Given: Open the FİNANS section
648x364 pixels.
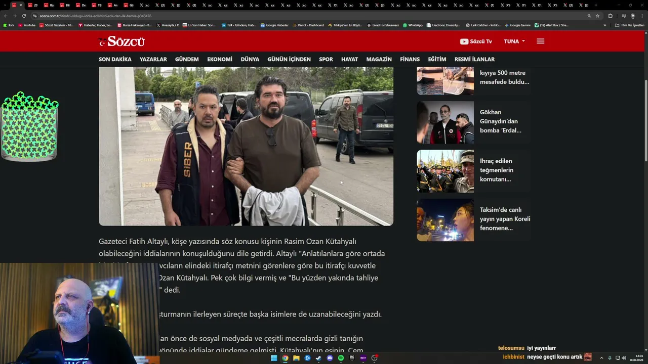Looking at the screenshot, I should (x=410, y=59).
